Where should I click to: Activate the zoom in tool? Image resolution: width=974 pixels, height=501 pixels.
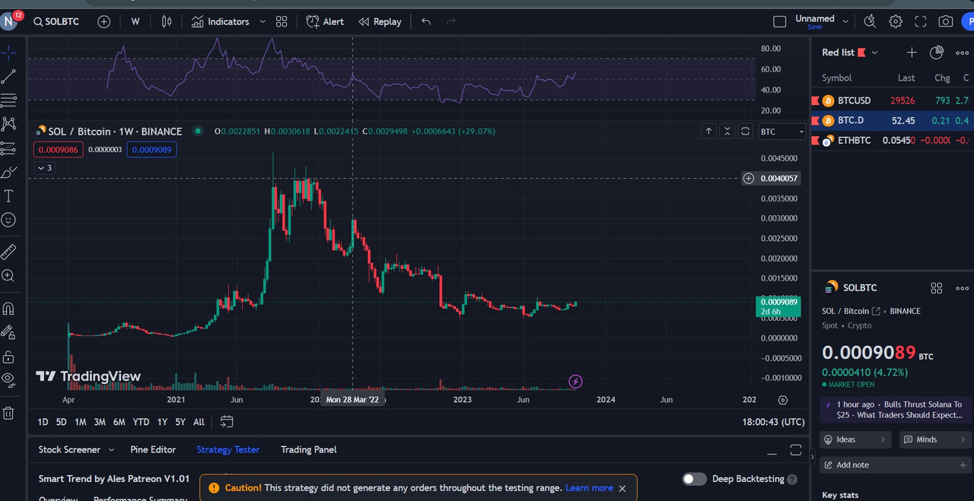tap(8, 276)
